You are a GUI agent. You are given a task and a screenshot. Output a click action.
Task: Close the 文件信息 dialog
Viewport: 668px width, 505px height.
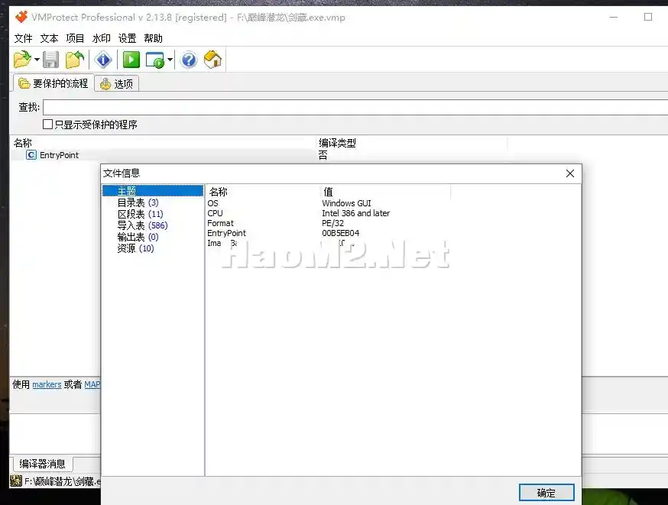click(570, 173)
